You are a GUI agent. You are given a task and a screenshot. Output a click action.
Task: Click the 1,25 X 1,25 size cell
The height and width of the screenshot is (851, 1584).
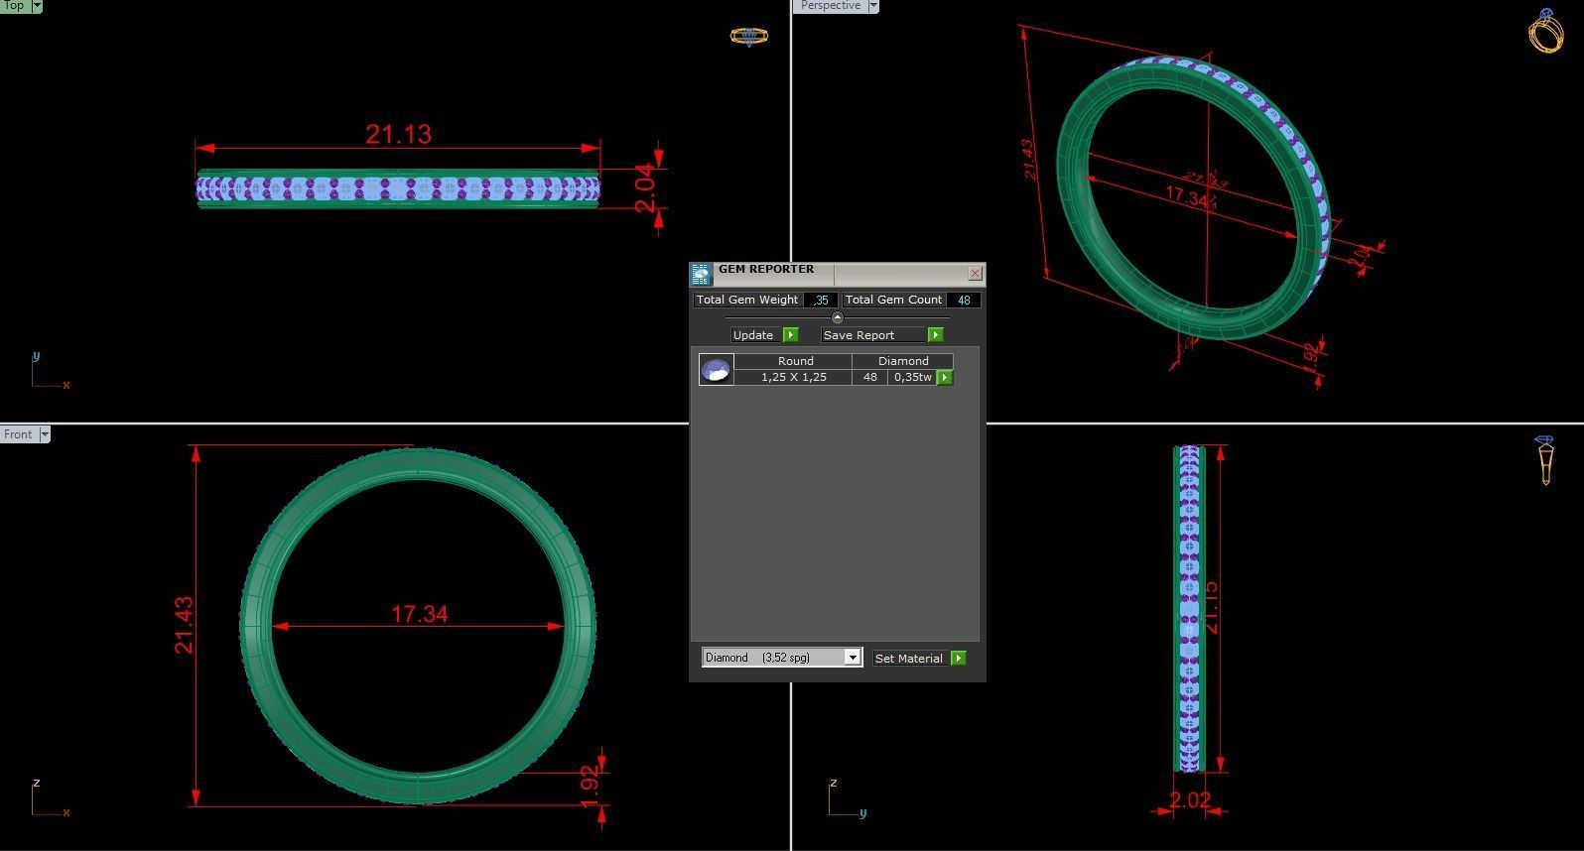pos(794,377)
